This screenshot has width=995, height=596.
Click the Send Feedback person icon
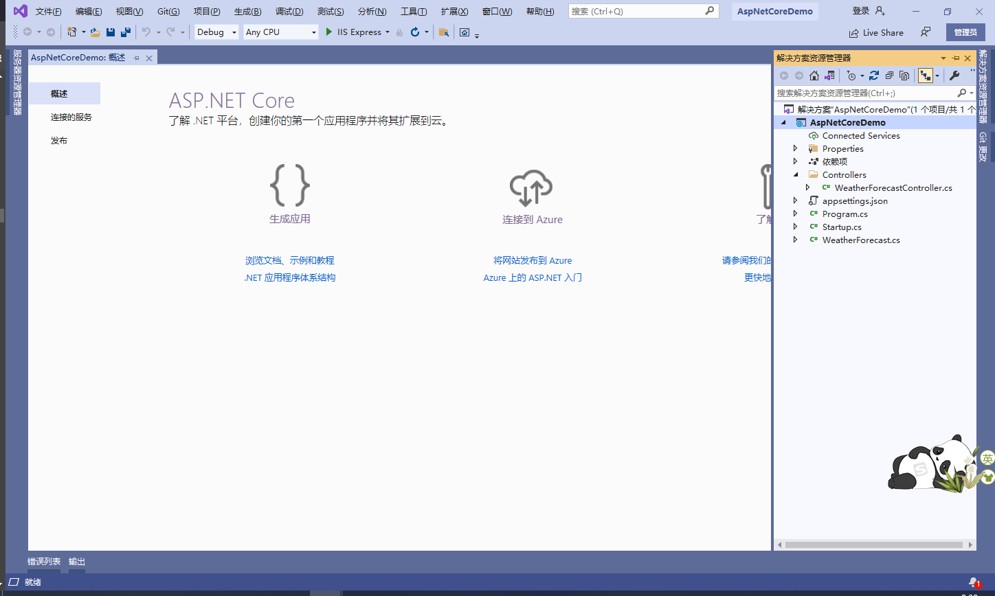pyautogui.click(x=926, y=32)
